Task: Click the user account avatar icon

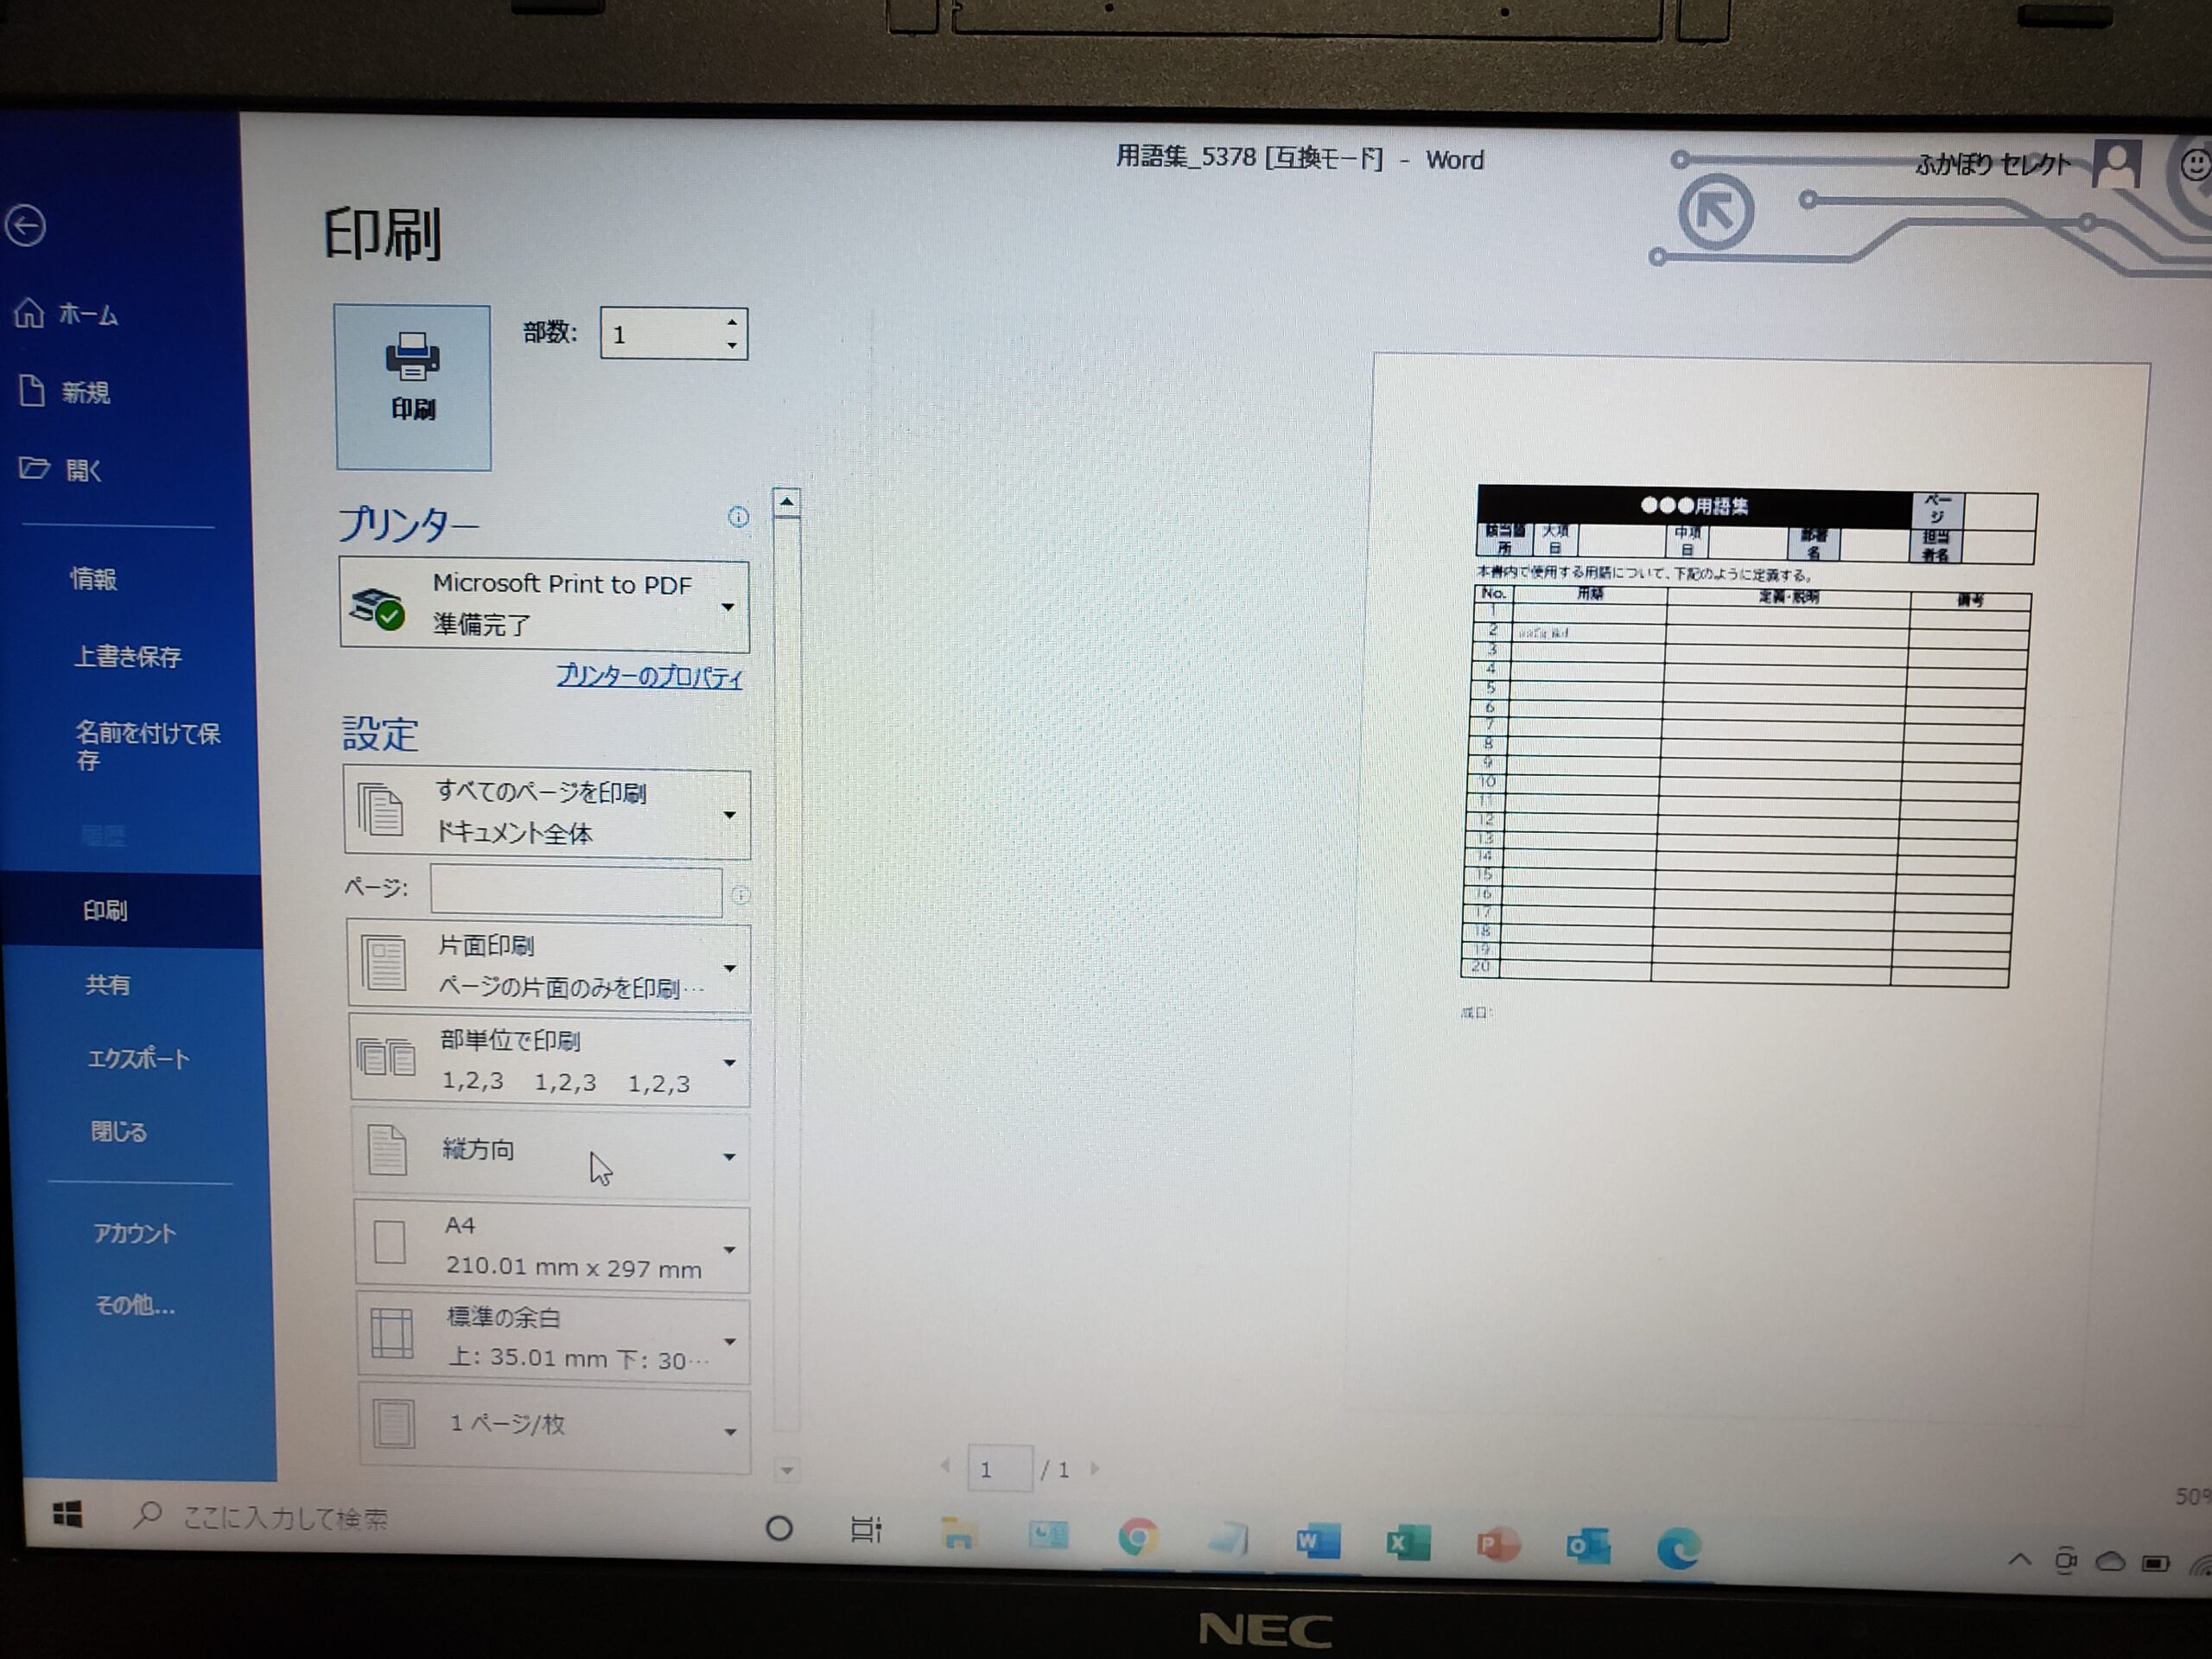Action: coord(2116,164)
